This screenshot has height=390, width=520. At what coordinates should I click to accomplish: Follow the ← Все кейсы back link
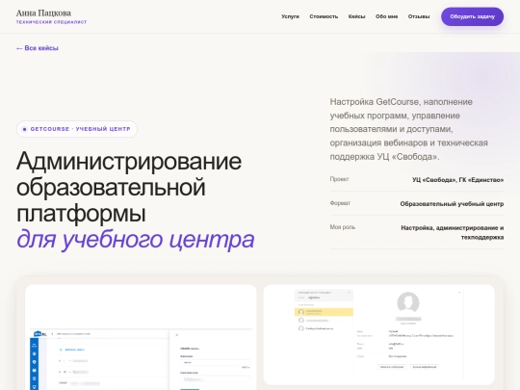click(38, 48)
